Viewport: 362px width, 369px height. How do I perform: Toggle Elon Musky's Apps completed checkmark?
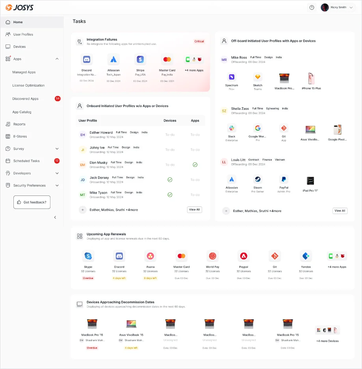pos(195,165)
